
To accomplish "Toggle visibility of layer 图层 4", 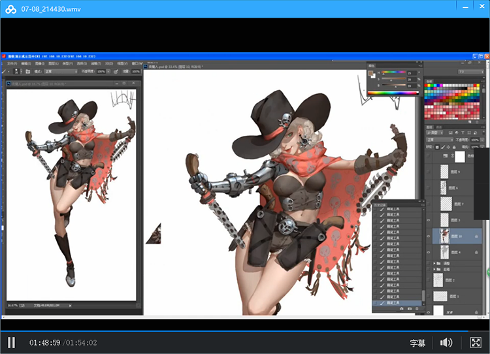I will 429,252.
